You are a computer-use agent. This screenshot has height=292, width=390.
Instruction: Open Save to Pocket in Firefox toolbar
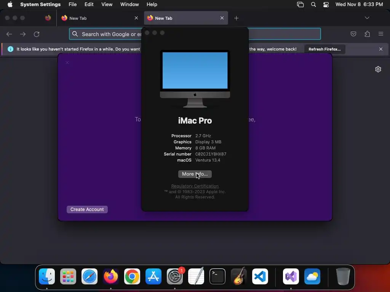(x=353, y=34)
